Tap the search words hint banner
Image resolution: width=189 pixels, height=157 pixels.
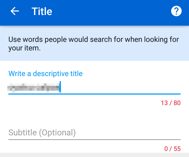(94, 44)
